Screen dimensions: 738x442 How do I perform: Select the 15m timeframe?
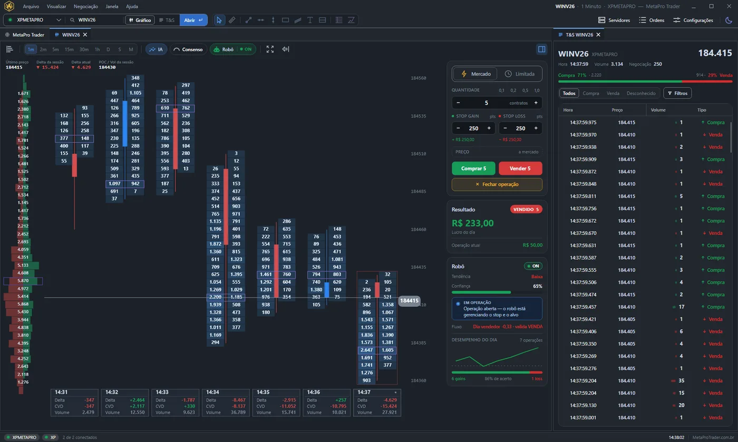(69, 50)
